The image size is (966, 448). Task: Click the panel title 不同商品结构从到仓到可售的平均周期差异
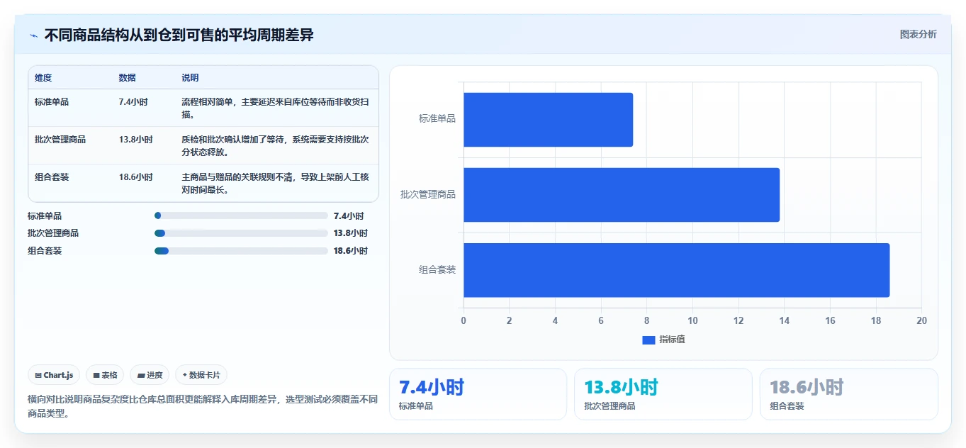[x=179, y=35]
